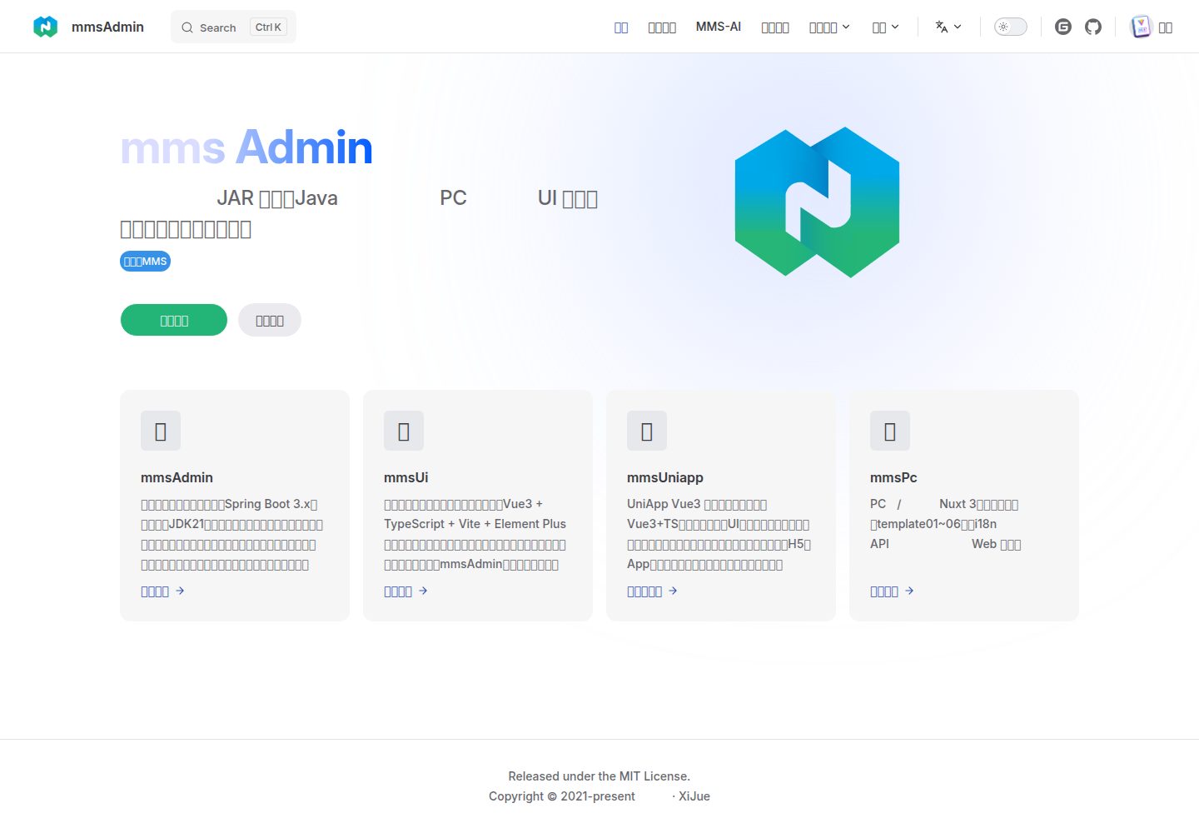Click the mmsUi card title
The width and height of the screenshot is (1199, 833).
point(406,477)
